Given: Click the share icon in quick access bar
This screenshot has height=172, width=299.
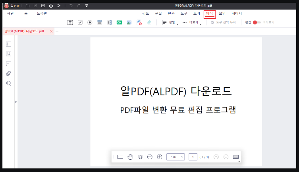Looking at the screenshot, I should click(59, 6).
